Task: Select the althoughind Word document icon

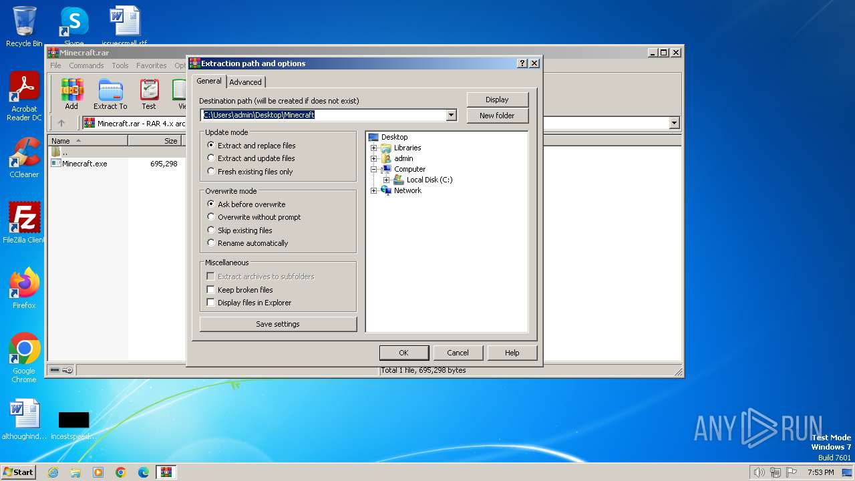Action: click(x=24, y=419)
